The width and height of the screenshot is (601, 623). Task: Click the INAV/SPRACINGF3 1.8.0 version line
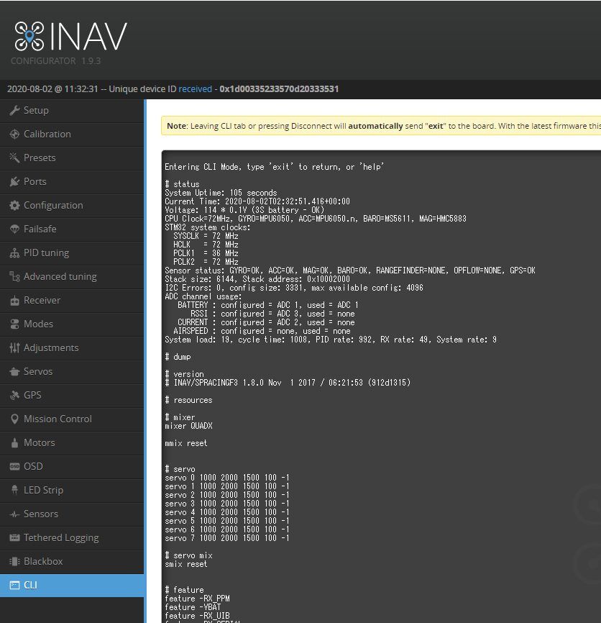click(x=288, y=383)
